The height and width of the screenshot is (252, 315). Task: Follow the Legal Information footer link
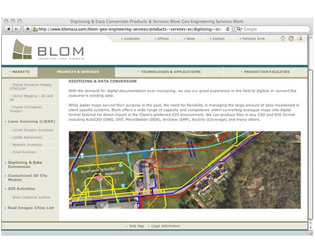coord(166,226)
